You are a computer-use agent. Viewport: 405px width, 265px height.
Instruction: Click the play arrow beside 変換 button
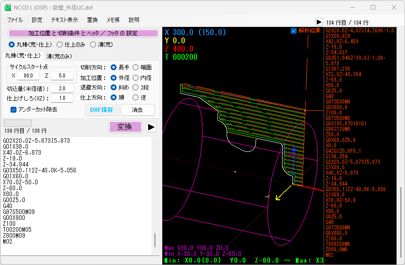(151, 127)
